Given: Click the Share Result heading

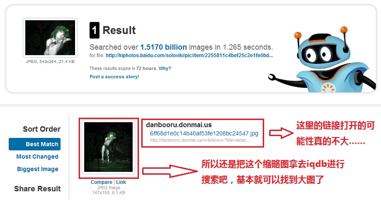Looking at the screenshot, I should click(37, 189).
